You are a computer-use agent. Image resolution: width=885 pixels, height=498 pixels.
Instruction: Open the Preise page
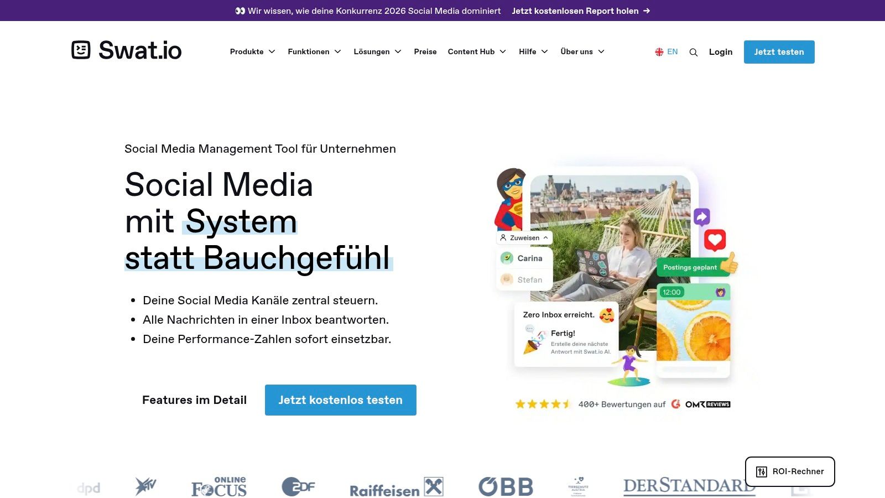pyautogui.click(x=425, y=51)
